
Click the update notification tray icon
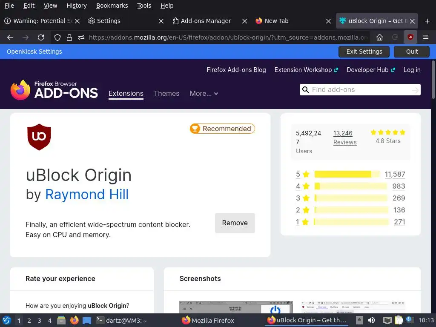(410, 320)
